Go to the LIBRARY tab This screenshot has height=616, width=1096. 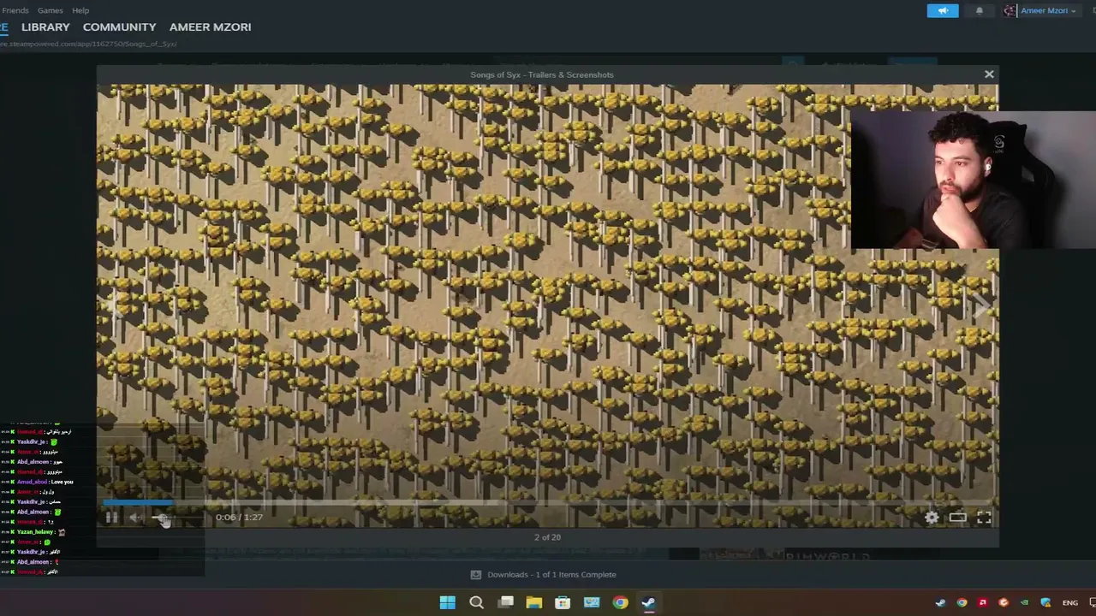[45, 27]
